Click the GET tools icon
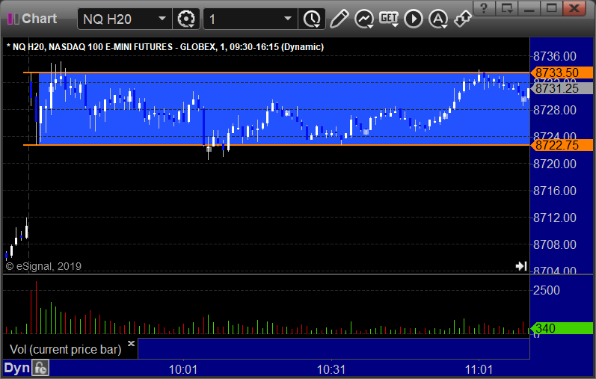This screenshot has height=379, width=596. tap(388, 19)
